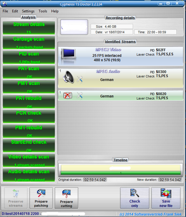Click the file path in status bar
The height and width of the screenshot is (217, 186).
coord(43,214)
